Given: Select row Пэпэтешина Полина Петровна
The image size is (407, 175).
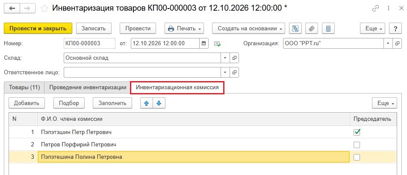Looking at the screenshot, I should pyautogui.click(x=203, y=157).
